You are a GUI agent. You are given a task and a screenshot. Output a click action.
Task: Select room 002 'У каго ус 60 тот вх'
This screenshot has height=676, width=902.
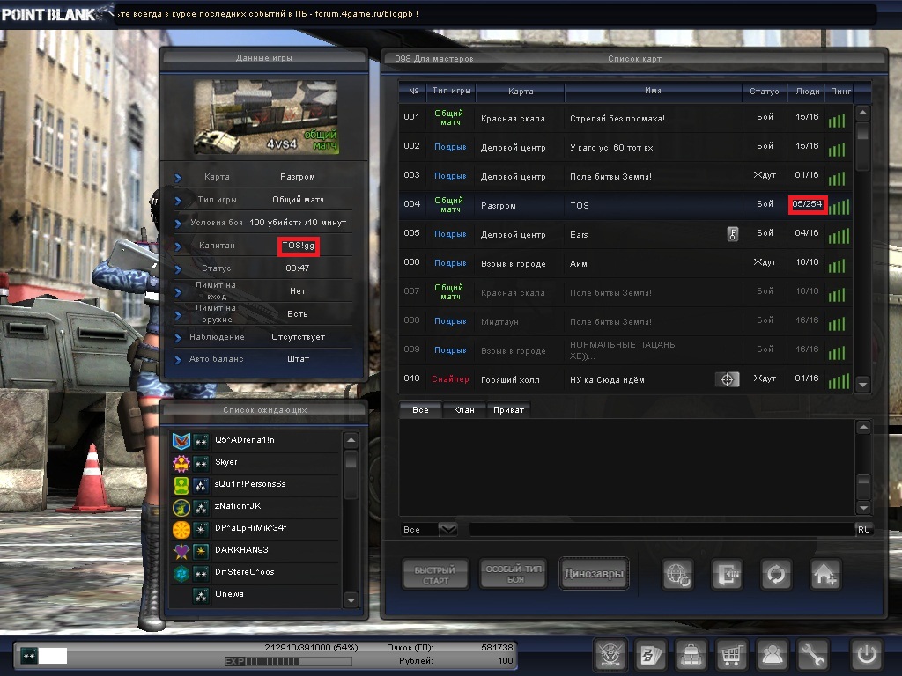coord(625,147)
